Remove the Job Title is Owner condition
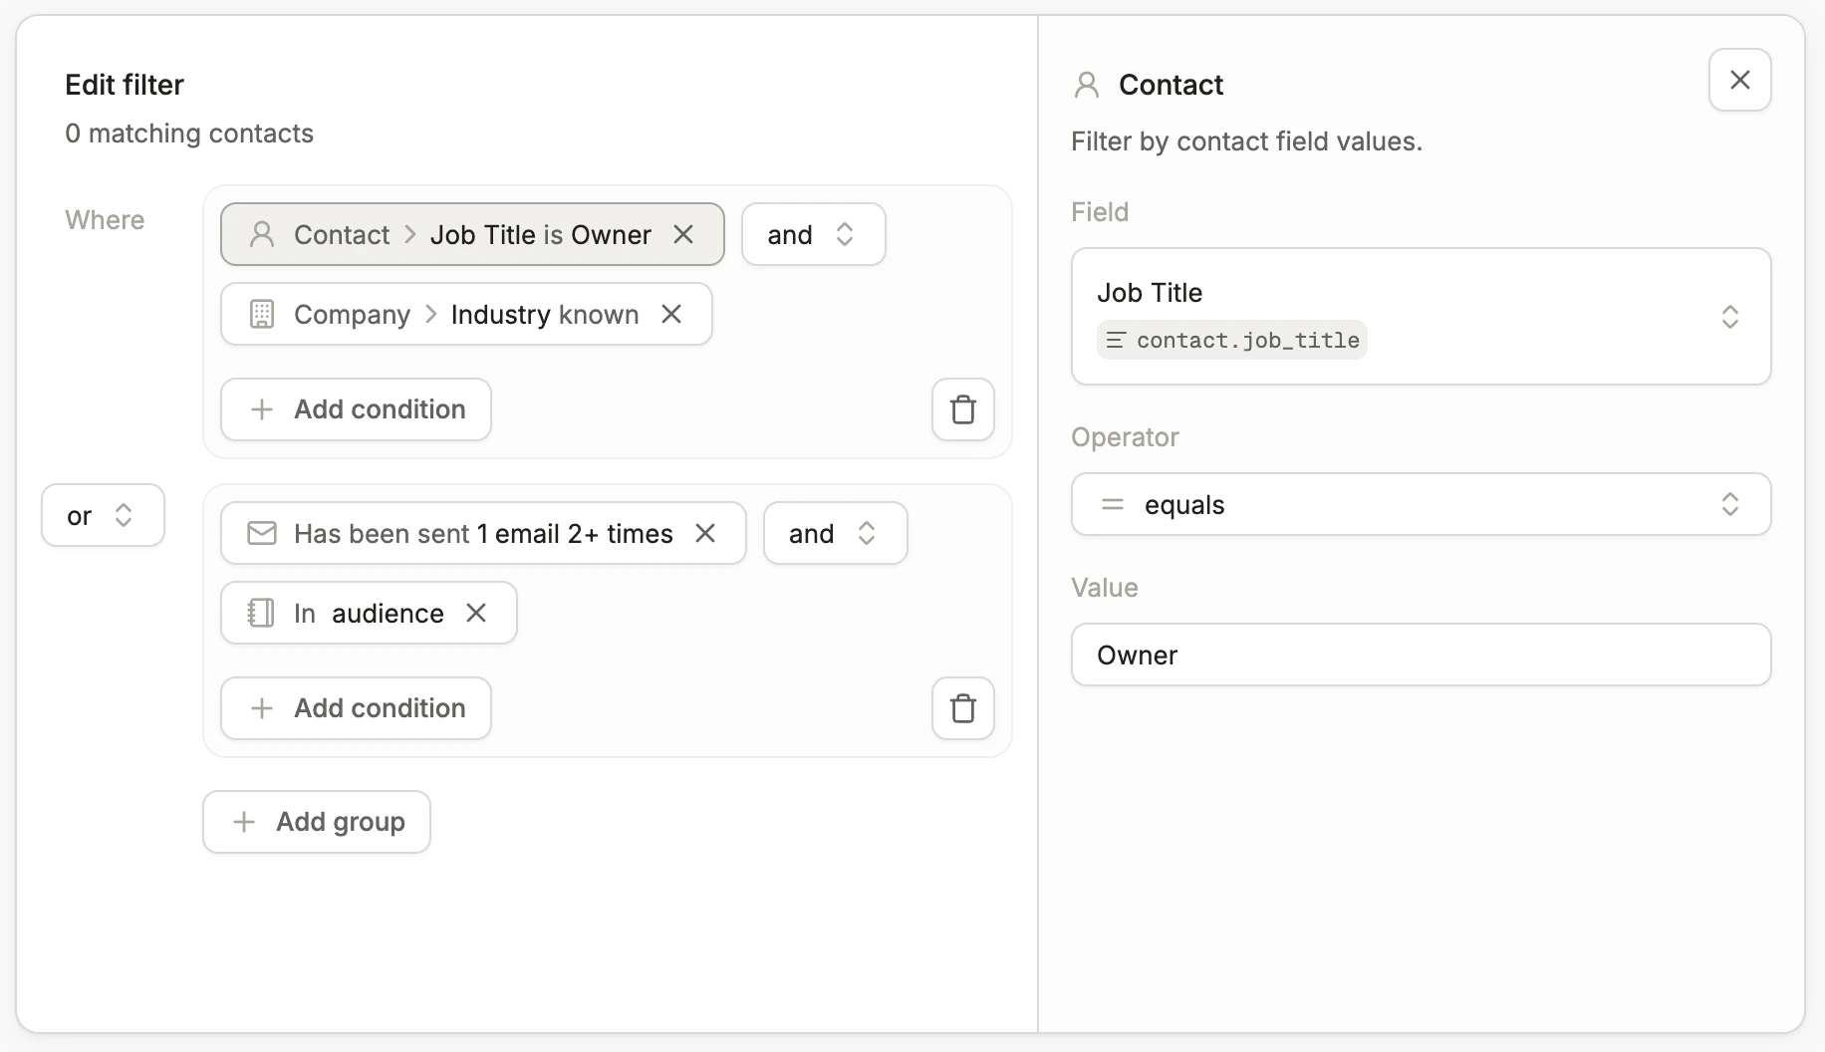The height and width of the screenshot is (1052, 1825). [x=684, y=234]
